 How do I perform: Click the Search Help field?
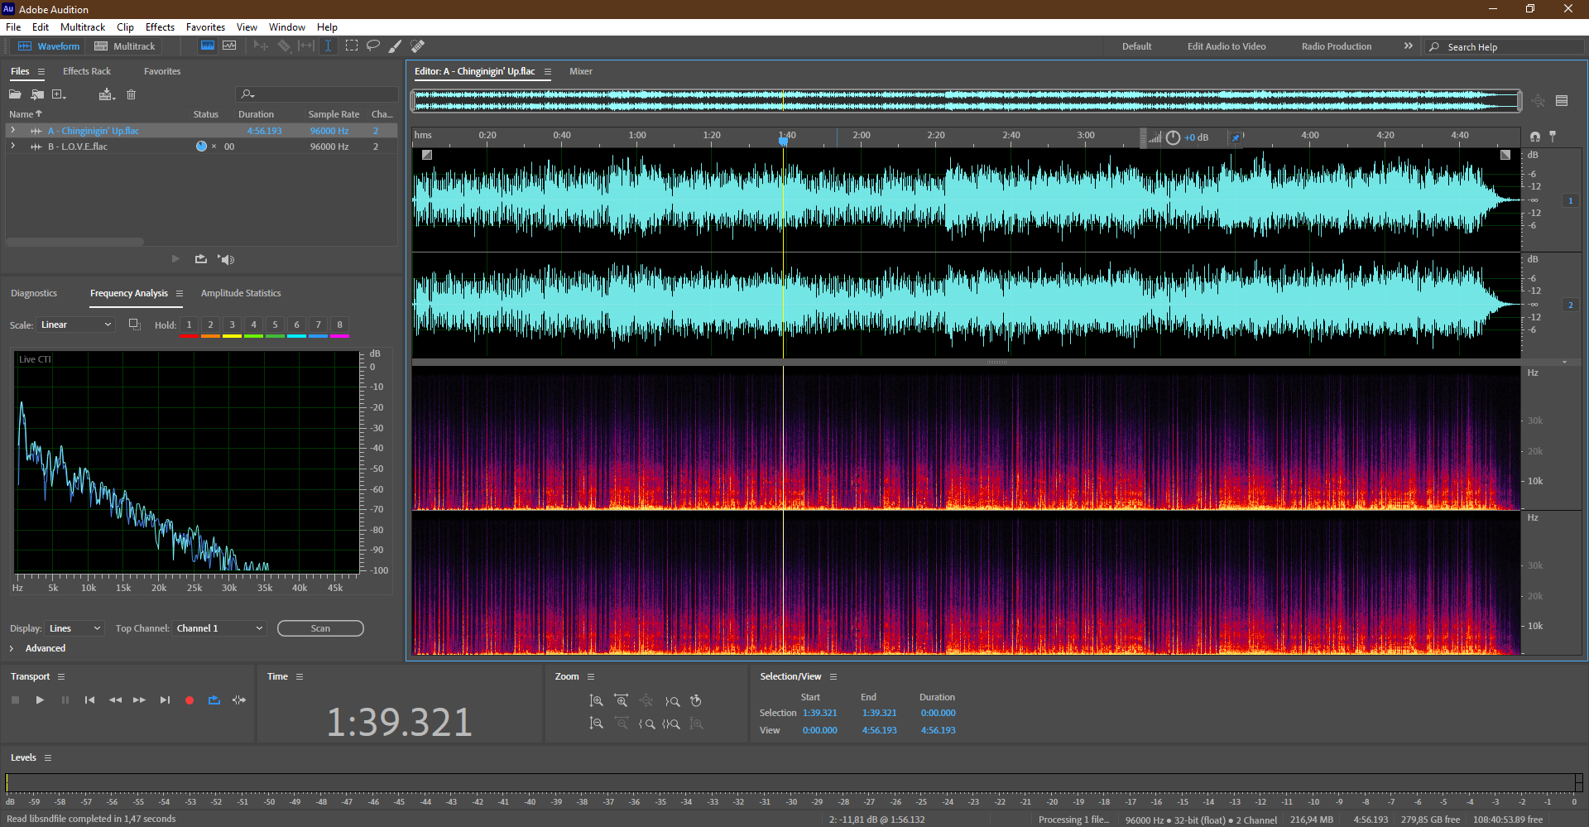tap(1506, 47)
